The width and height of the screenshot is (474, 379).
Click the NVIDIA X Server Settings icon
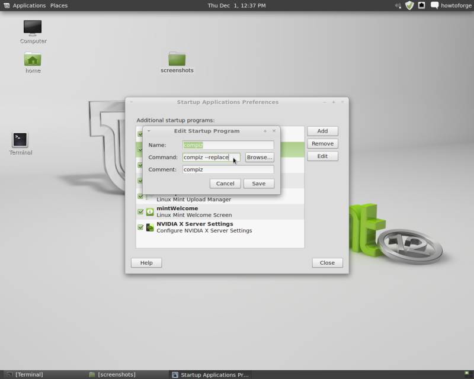tap(150, 227)
